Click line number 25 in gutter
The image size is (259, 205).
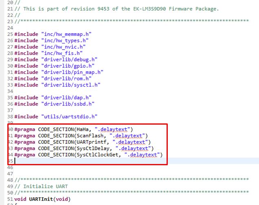click(10, 34)
